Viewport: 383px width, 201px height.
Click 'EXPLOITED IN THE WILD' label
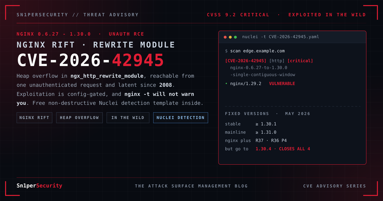tap(327, 15)
